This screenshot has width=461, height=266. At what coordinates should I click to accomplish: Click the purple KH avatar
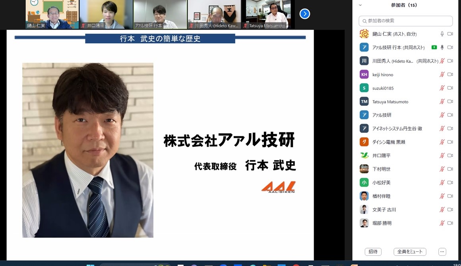[x=364, y=74]
